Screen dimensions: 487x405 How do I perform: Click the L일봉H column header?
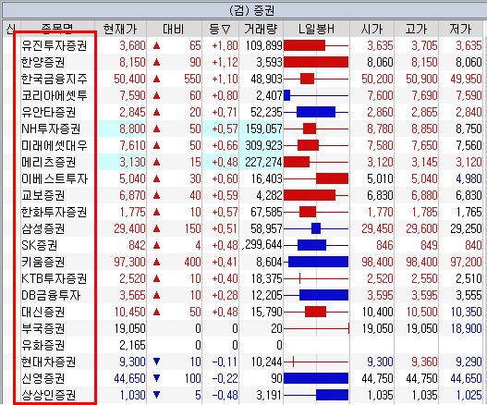point(316,30)
